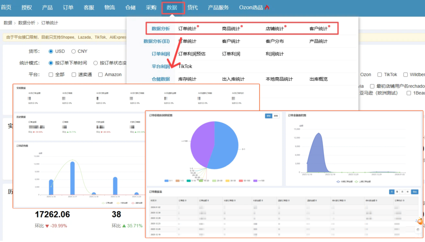Check the Amazon platform checkbox
Screen dimensions: 425x242
point(100,75)
